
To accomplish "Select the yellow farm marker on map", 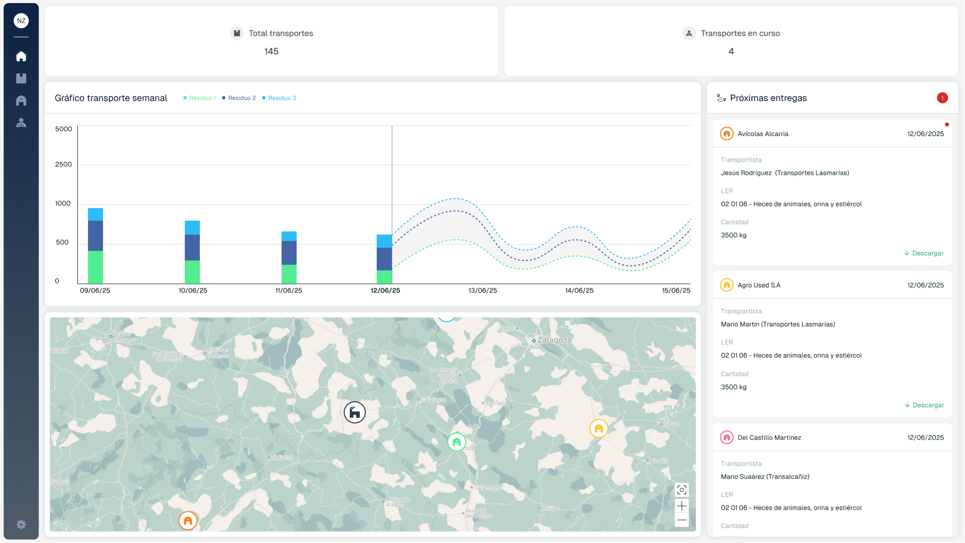I will [x=598, y=428].
